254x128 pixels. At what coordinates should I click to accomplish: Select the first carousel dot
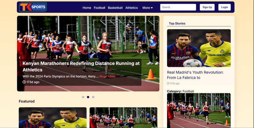click(x=83, y=97)
